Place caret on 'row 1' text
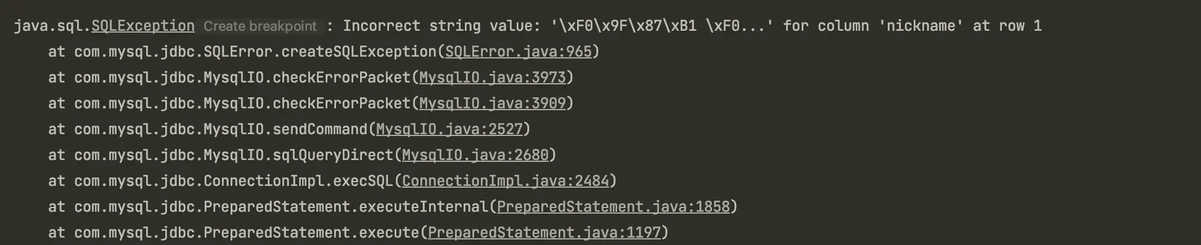 [x=1020, y=26]
